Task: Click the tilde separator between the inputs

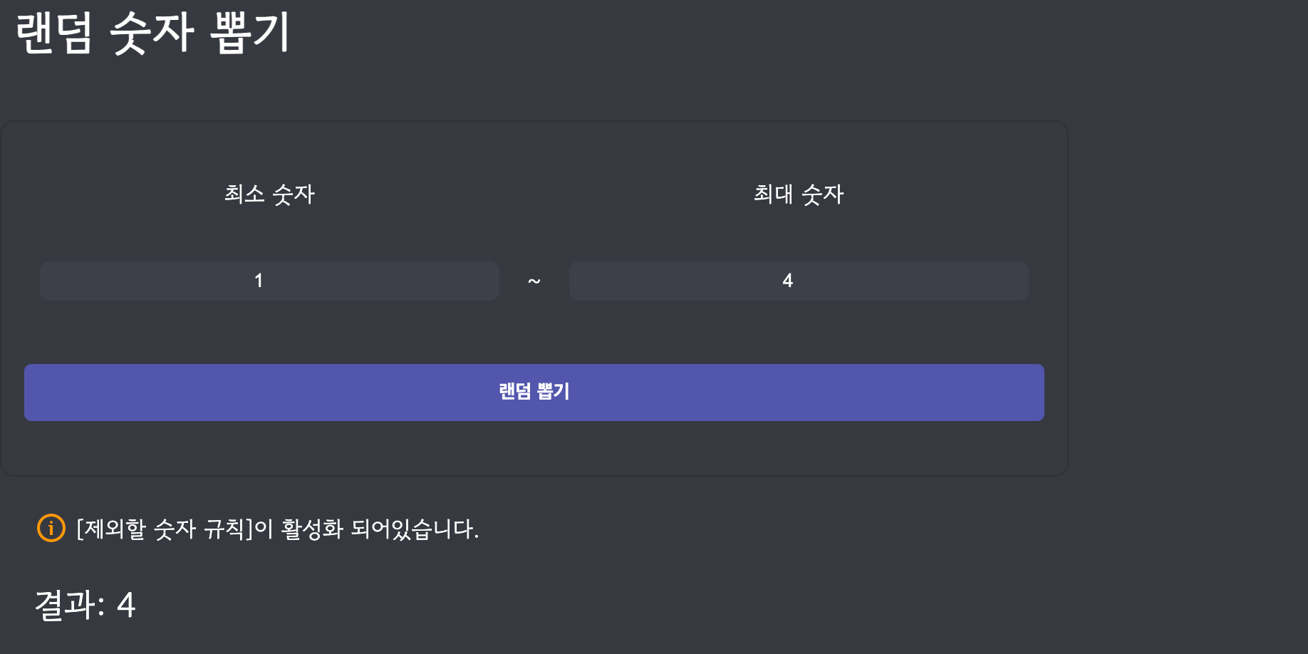Action: click(534, 281)
